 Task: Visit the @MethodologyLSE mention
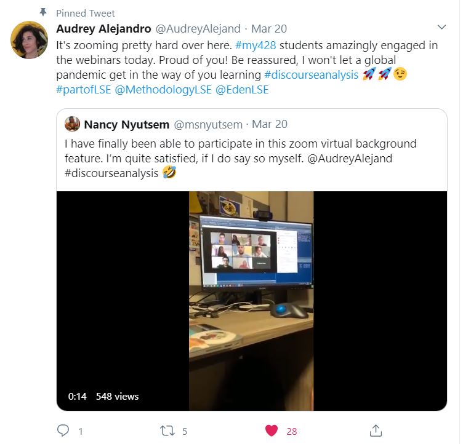pyautogui.click(x=163, y=90)
